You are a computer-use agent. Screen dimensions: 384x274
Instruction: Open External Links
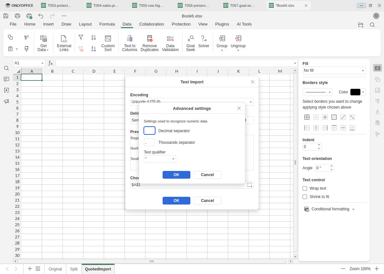coord(64,43)
